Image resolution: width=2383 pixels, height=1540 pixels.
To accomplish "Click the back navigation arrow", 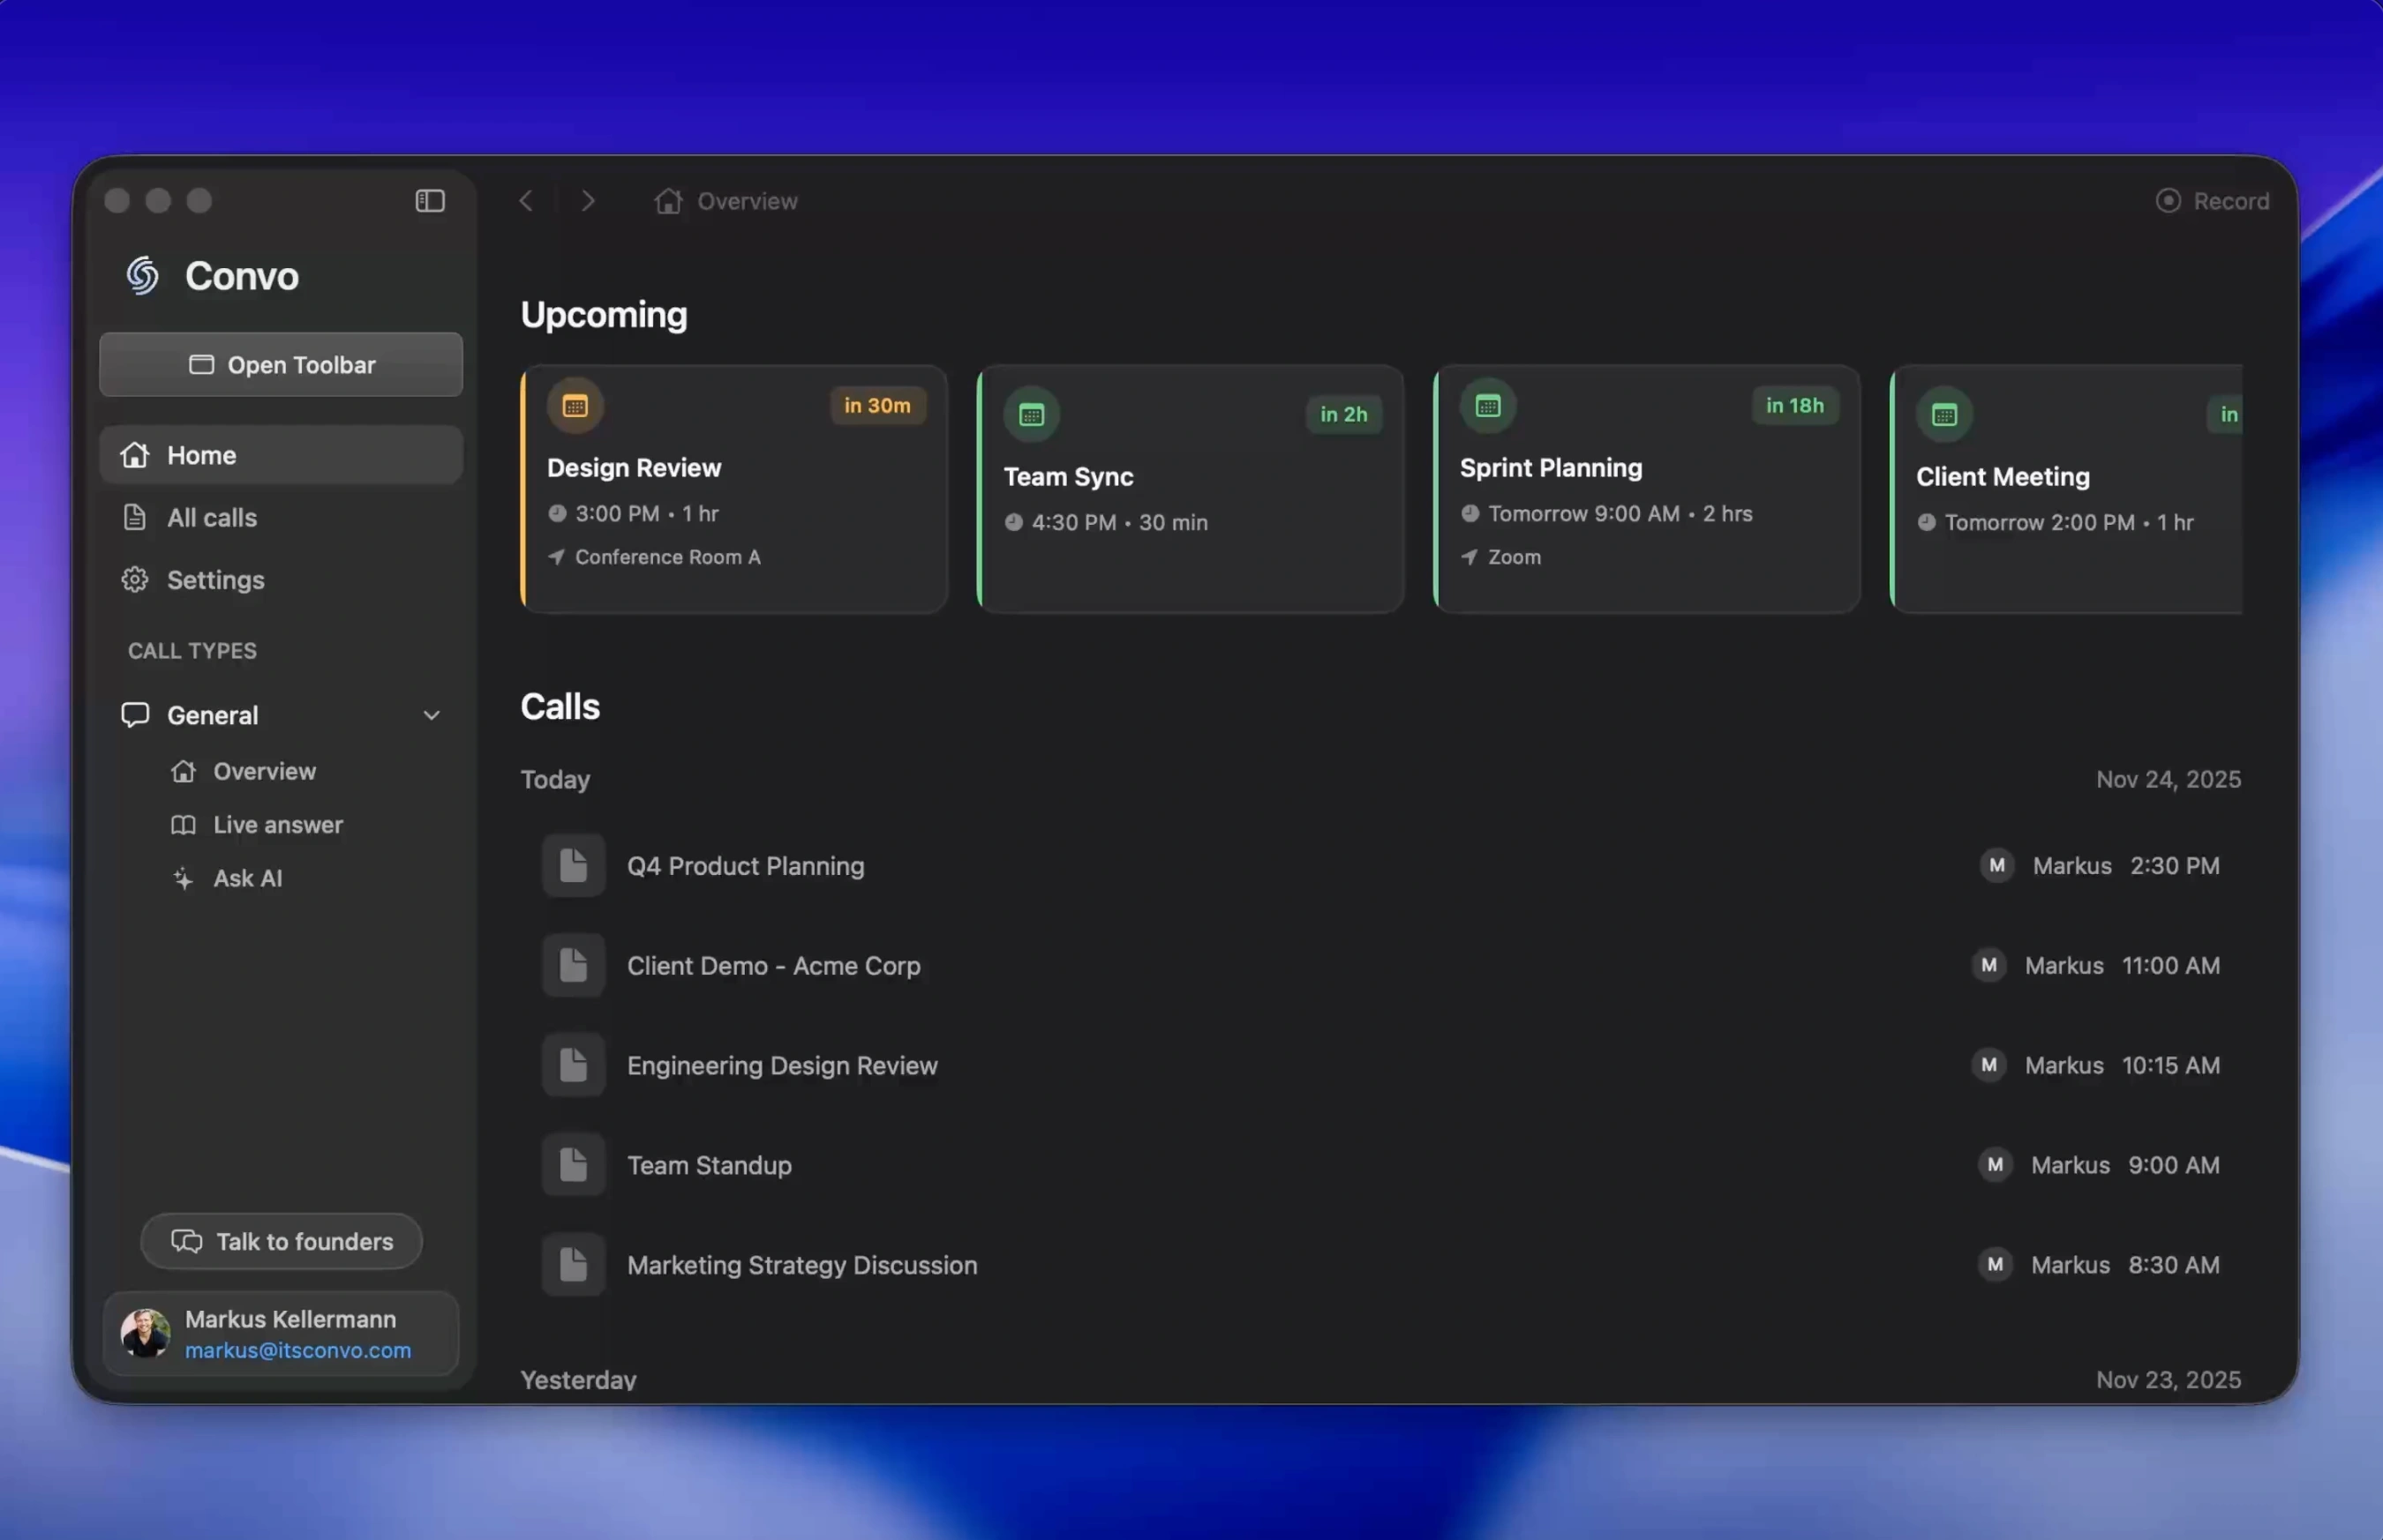I will 526,200.
